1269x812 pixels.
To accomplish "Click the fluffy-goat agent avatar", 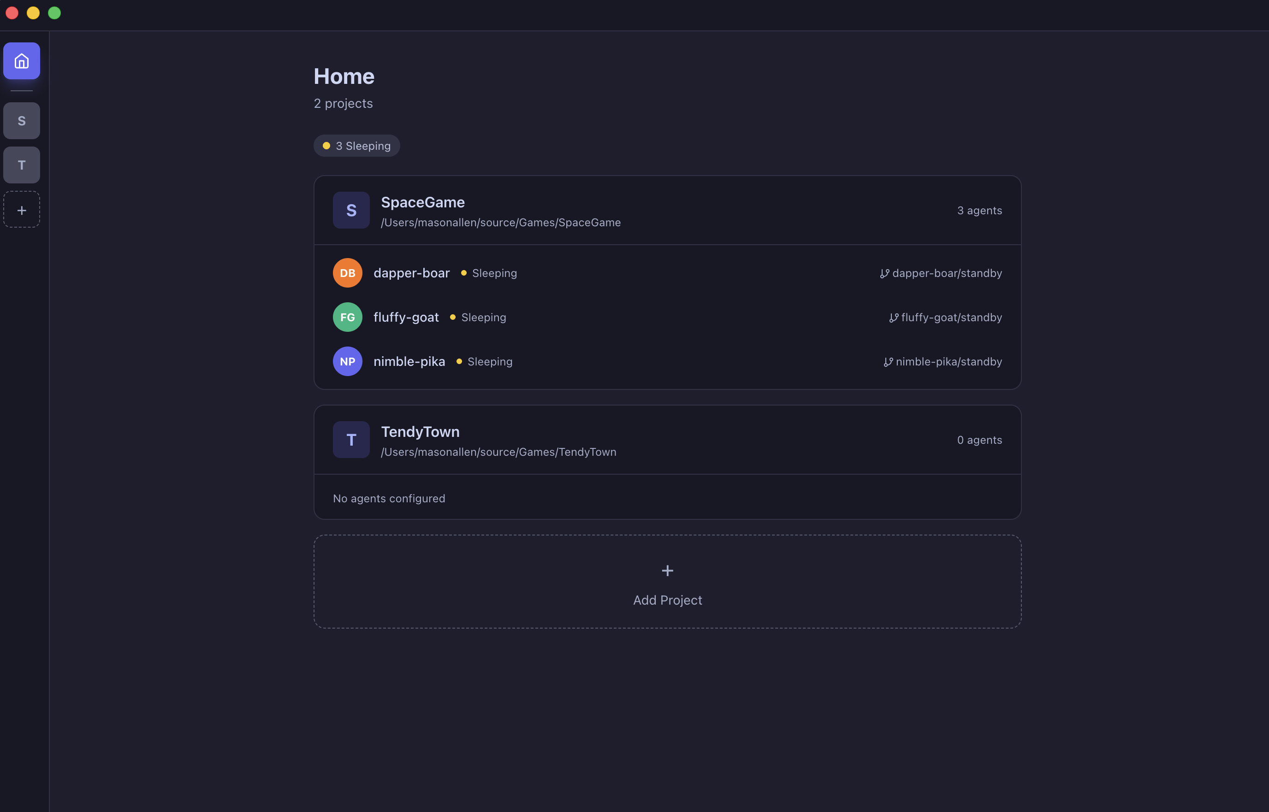I will tap(347, 317).
